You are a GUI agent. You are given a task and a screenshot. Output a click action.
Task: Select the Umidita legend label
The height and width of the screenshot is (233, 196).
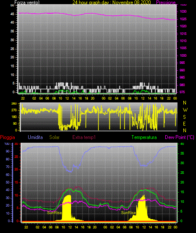pos(35,137)
